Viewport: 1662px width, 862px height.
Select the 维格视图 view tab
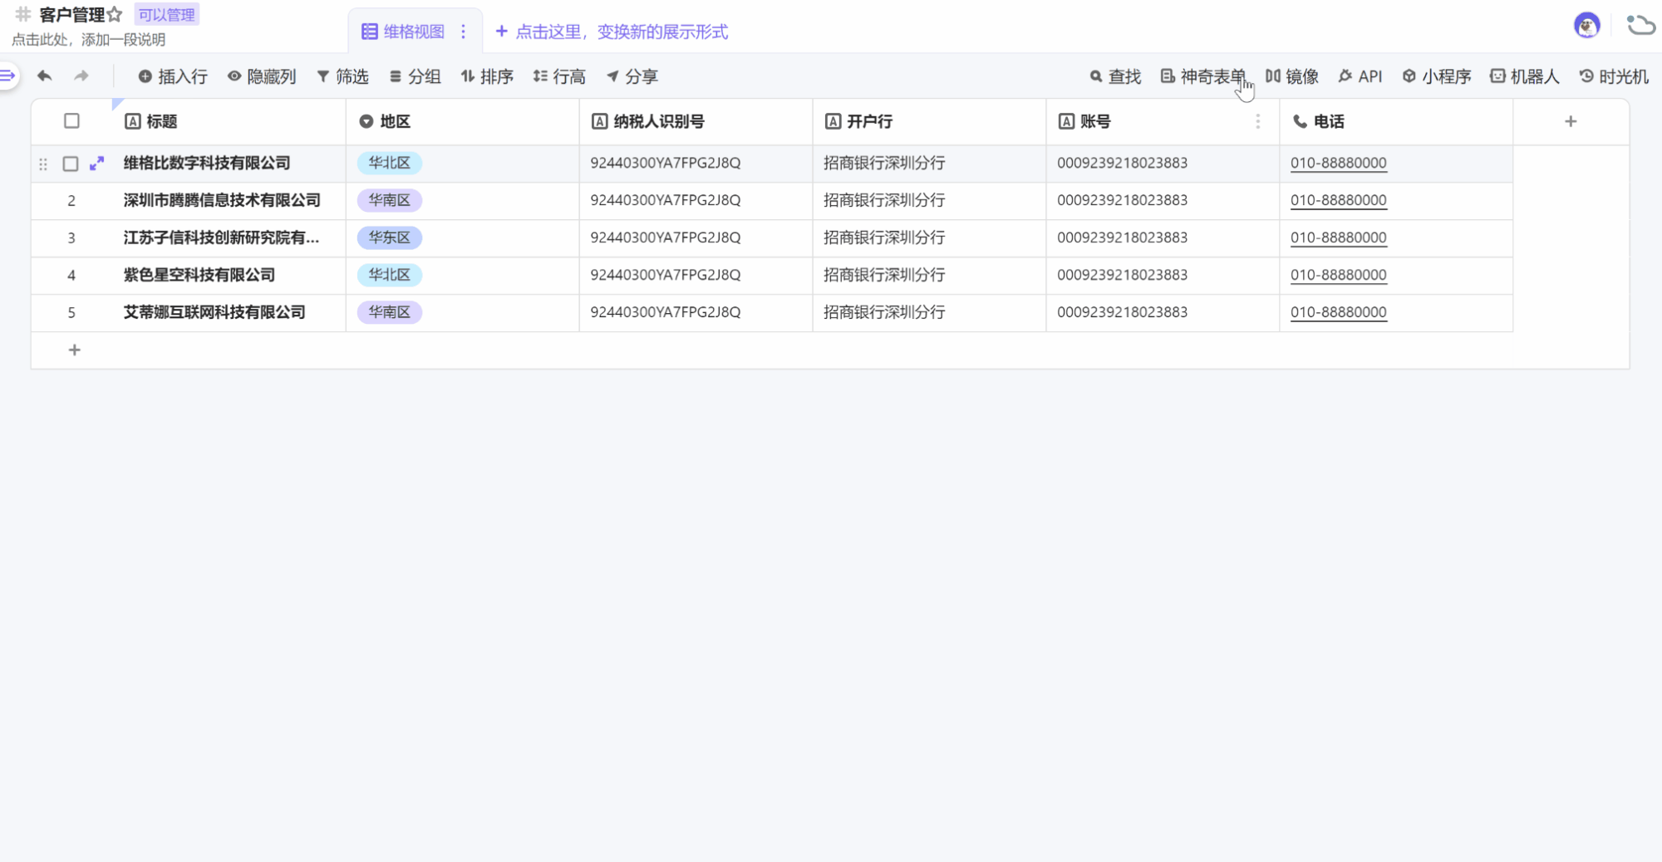[x=405, y=32]
